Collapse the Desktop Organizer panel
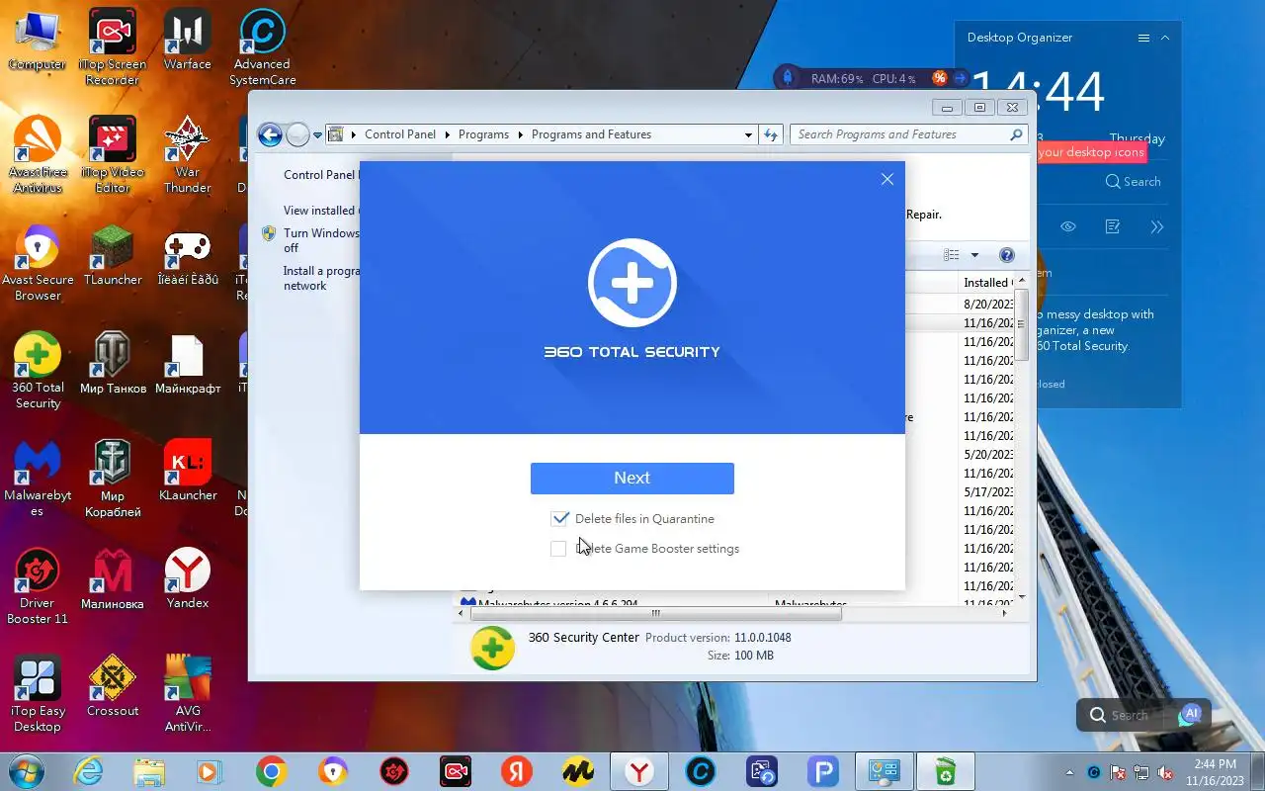The width and height of the screenshot is (1265, 791). (1165, 38)
